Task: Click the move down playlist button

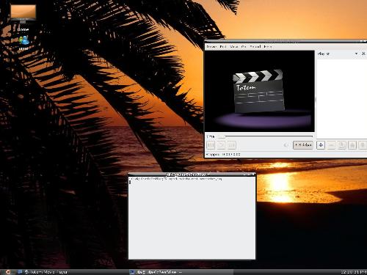Action: 363,145
